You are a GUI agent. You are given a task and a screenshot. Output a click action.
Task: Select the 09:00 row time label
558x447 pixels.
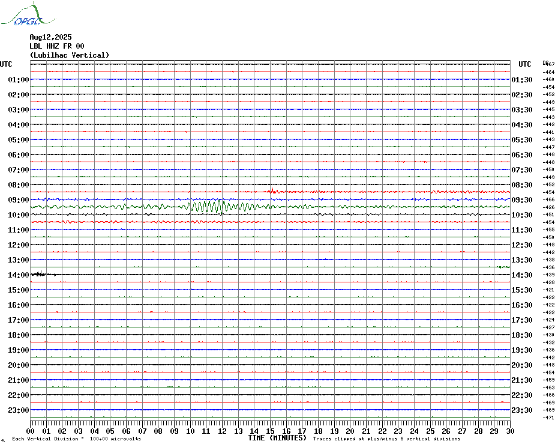pyautogui.click(x=19, y=199)
